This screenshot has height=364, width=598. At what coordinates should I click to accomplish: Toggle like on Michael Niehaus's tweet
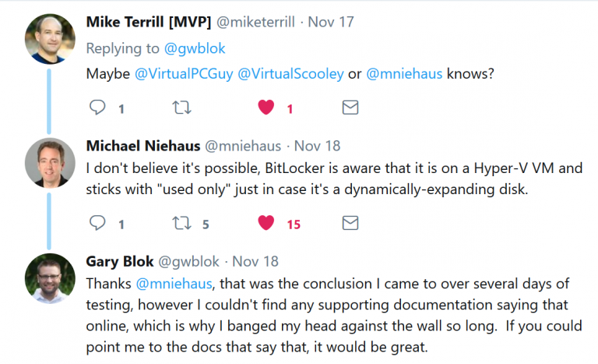(x=266, y=224)
